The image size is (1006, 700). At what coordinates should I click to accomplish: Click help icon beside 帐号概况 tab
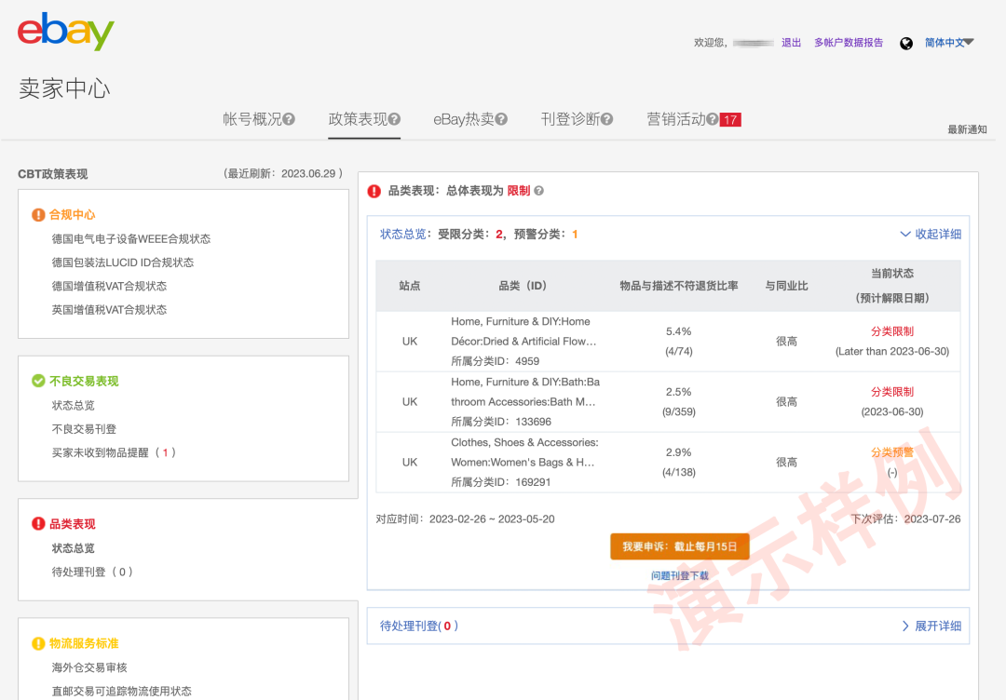point(289,119)
